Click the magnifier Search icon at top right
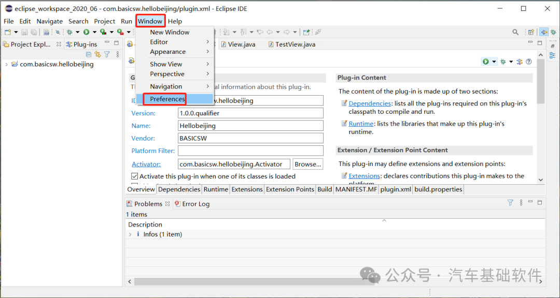This screenshot has height=298, width=560. [515, 32]
